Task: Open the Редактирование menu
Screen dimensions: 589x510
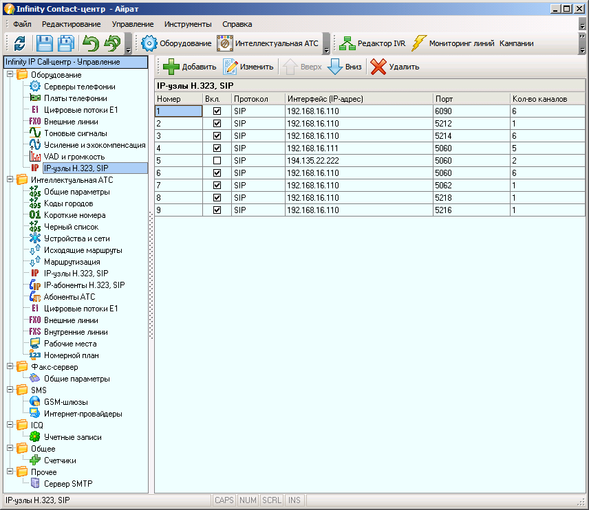Action: click(x=72, y=24)
